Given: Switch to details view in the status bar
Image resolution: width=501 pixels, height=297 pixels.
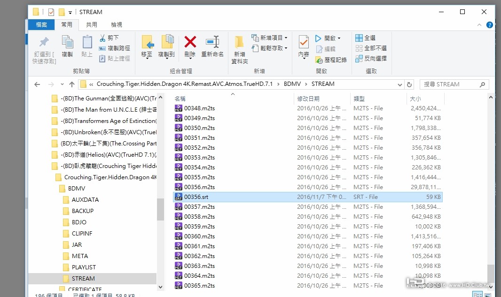Looking at the screenshot, I should [x=478, y=295].
